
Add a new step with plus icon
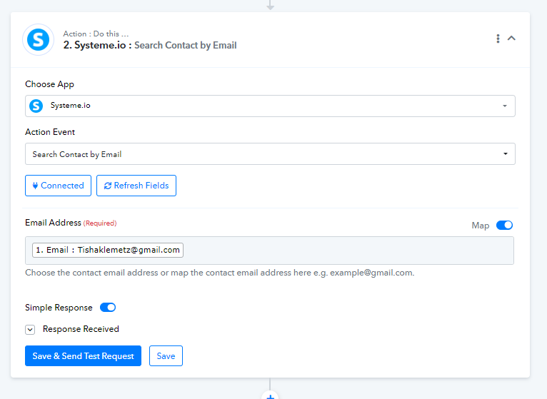(270, 396)
